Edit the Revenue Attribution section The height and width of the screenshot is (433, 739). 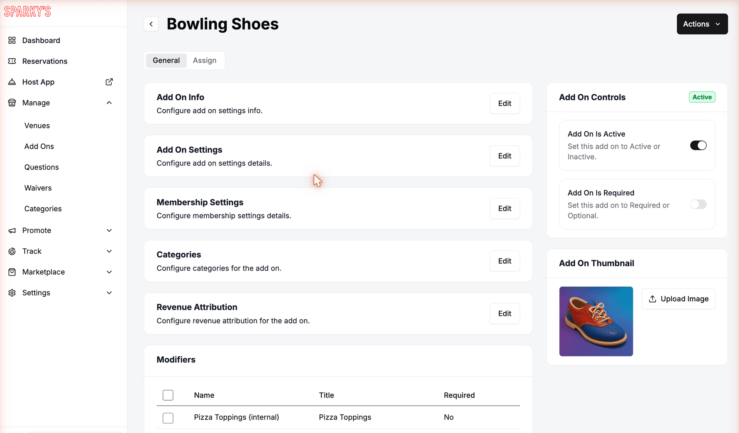[505, 313]
